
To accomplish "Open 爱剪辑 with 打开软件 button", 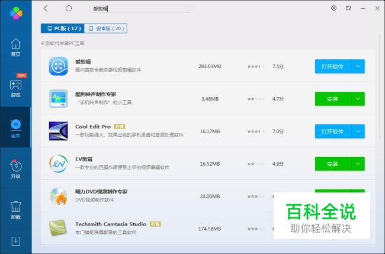I will (x=333, y=66).
